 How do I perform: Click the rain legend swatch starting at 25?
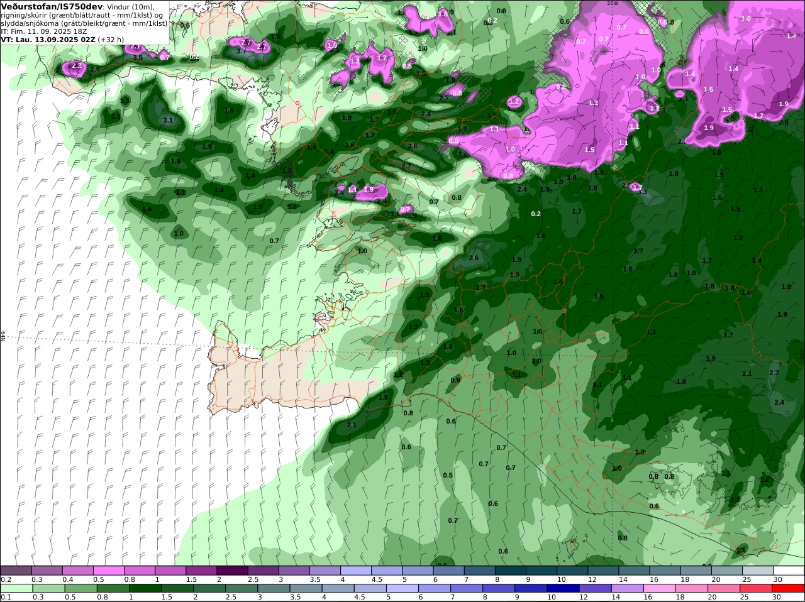point(756,588)
